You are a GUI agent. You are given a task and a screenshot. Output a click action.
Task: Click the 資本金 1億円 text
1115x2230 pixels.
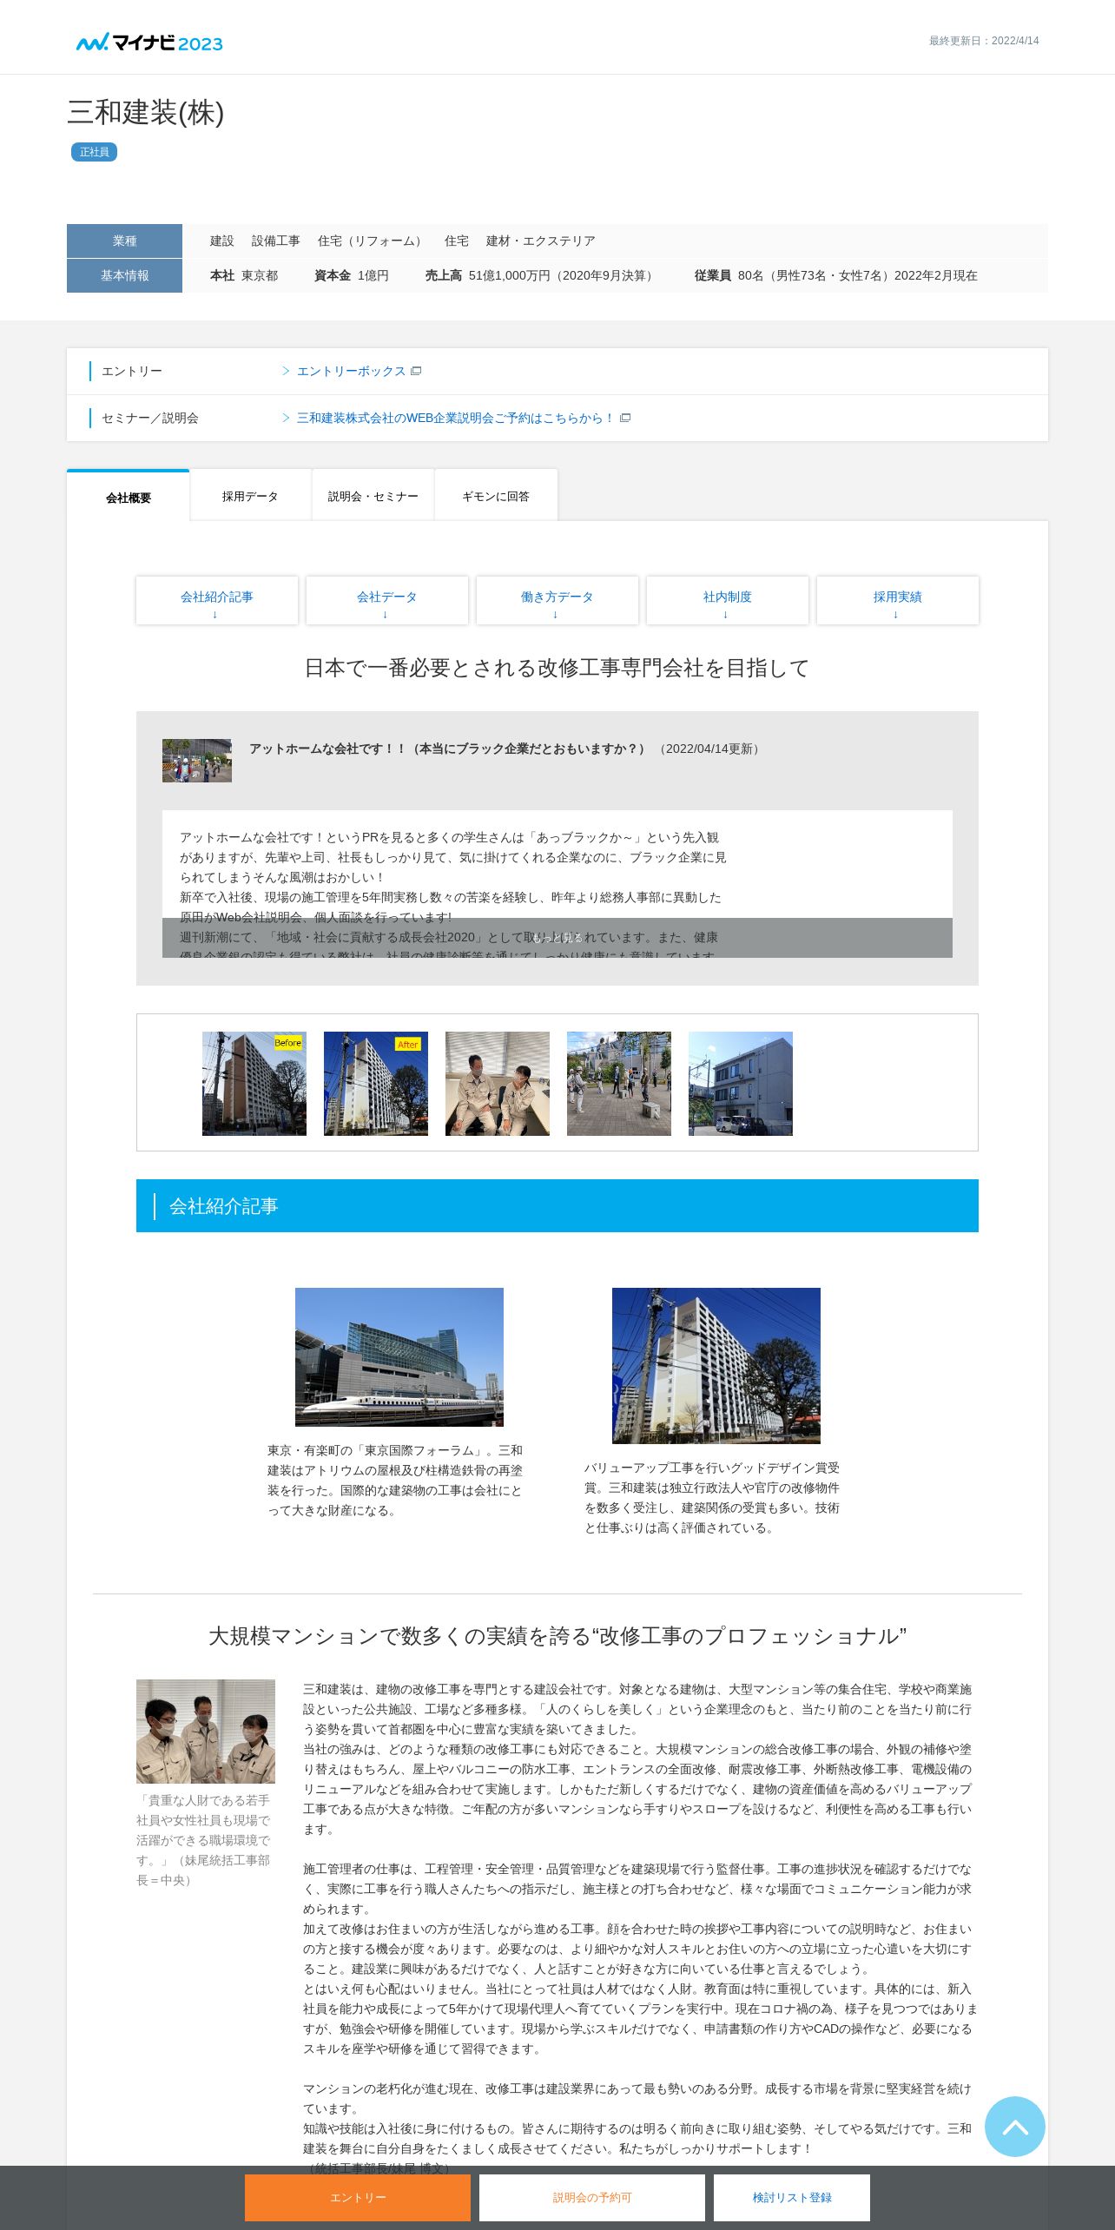(352, 276)
